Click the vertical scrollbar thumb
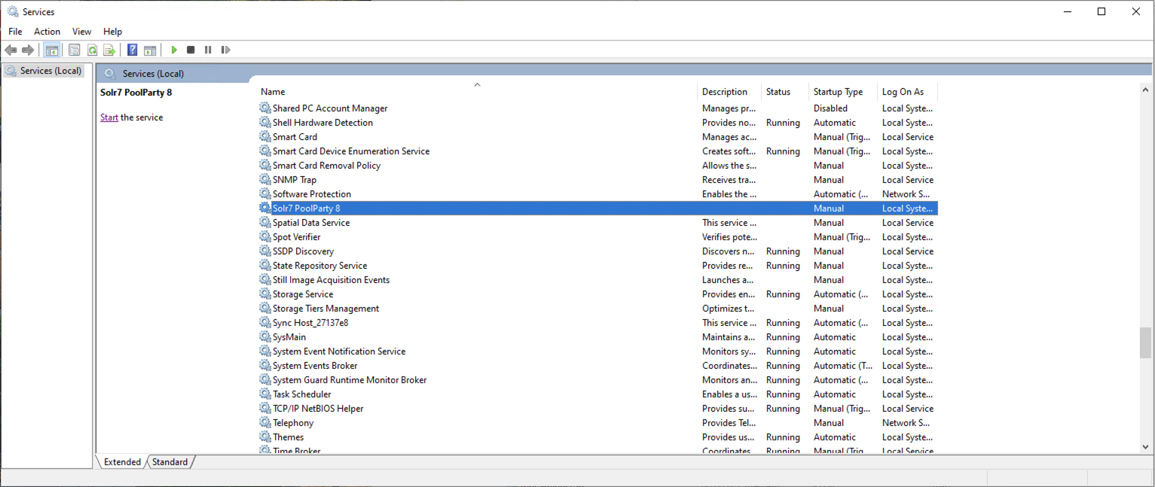The image size is (1155, 487). tap(1146, 343)
